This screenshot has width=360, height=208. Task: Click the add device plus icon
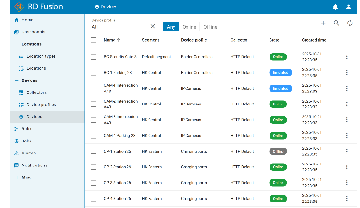pyautogui.click(x=323, y=23)
